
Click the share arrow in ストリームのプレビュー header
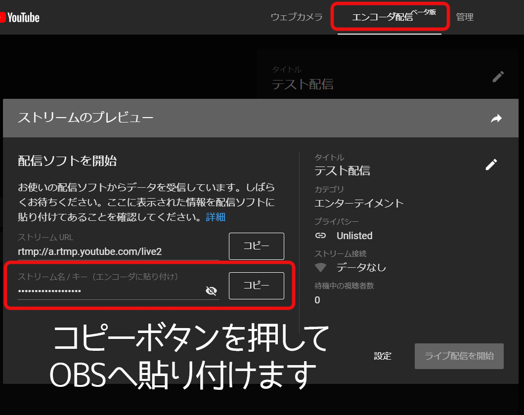[x=496, y=118]
